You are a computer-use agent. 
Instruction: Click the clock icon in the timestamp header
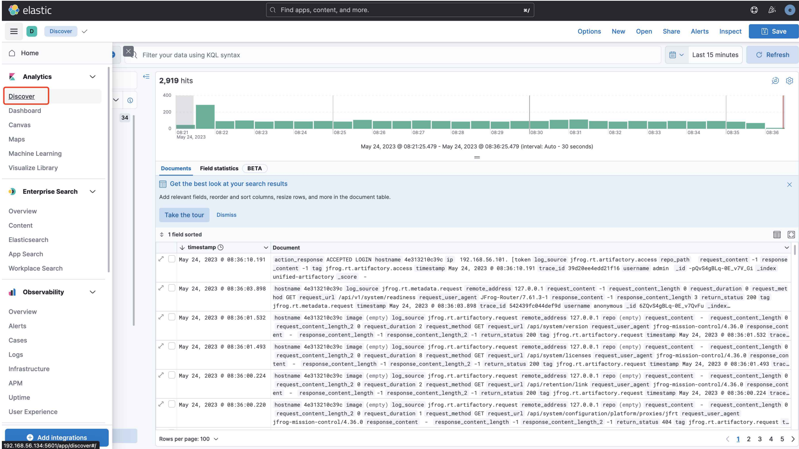220,247
